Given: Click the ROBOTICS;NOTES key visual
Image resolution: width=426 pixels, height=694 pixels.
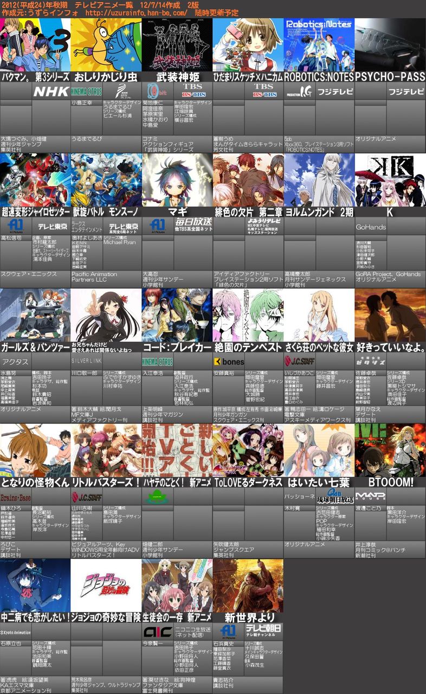Looking at the screenshot, I should pyautogui.click(x=319, y=45).
